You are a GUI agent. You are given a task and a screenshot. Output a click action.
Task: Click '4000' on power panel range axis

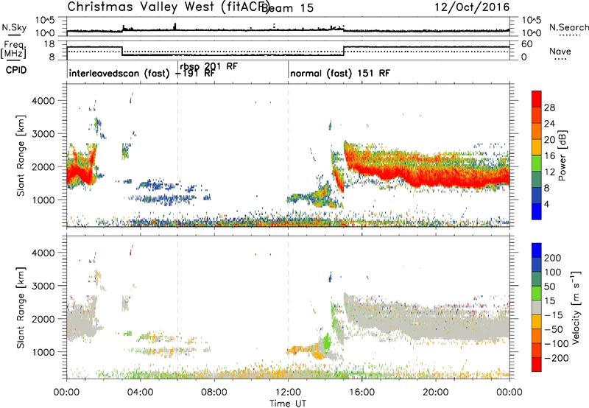43,101
